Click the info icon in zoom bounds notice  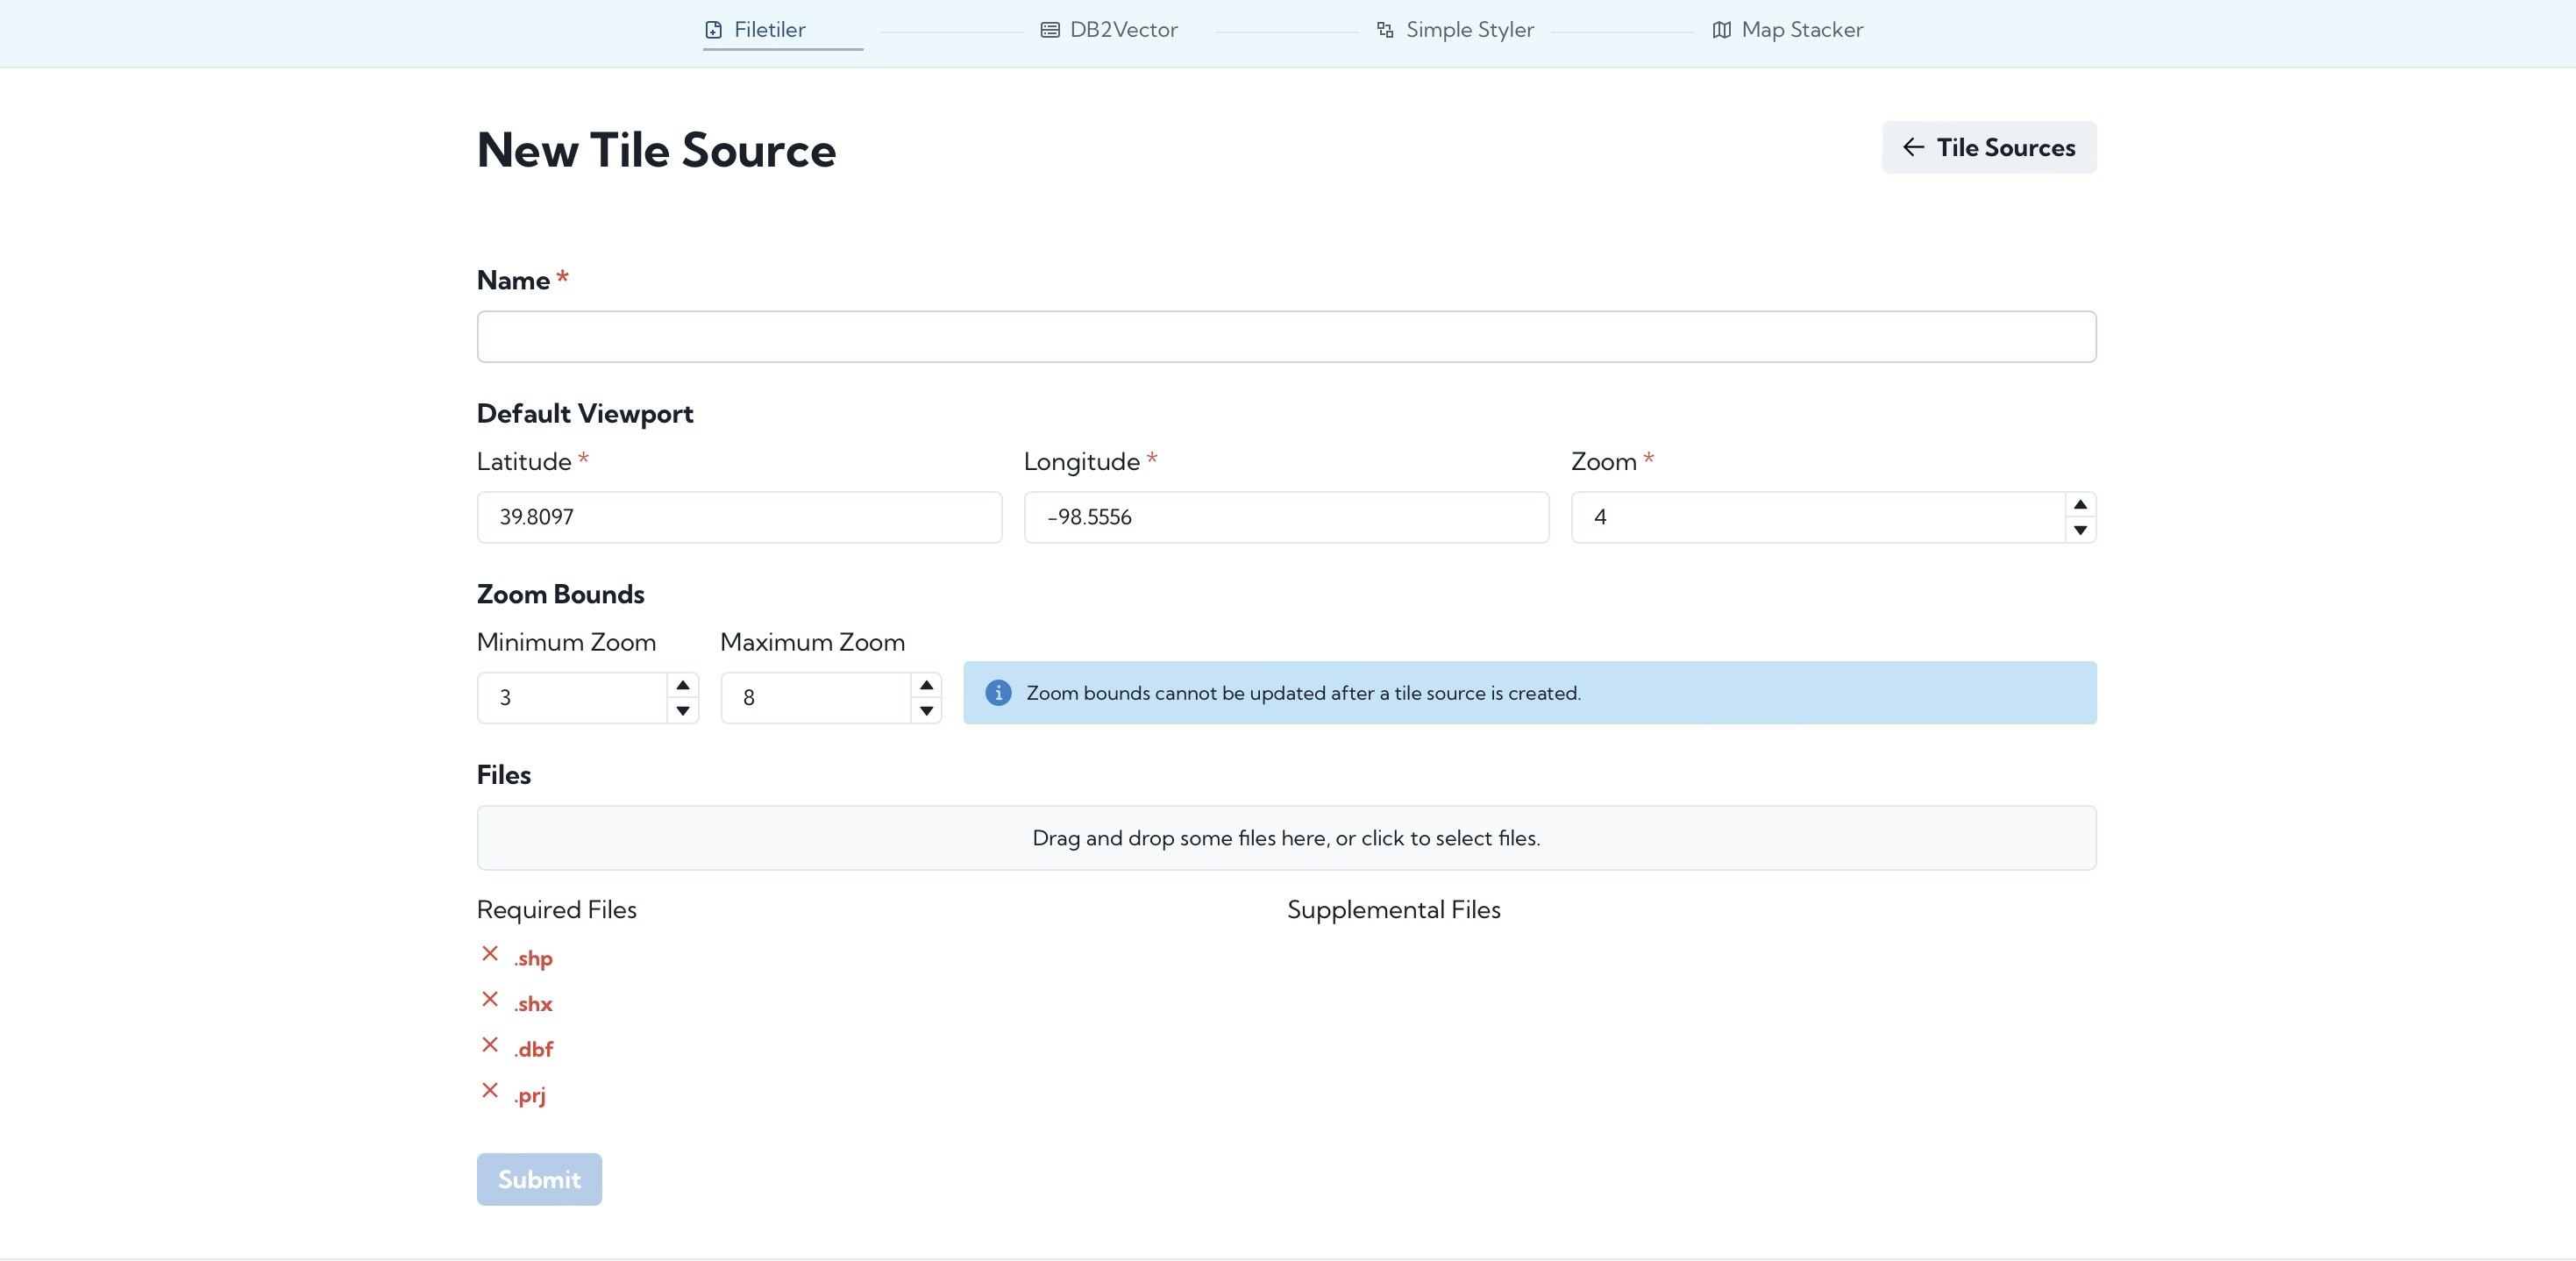998,693
